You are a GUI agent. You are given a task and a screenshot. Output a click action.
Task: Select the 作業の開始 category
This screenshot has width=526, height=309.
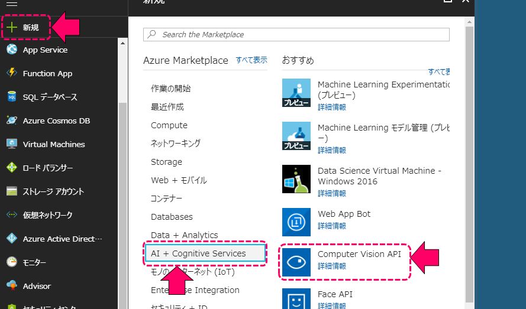point(171,89)
